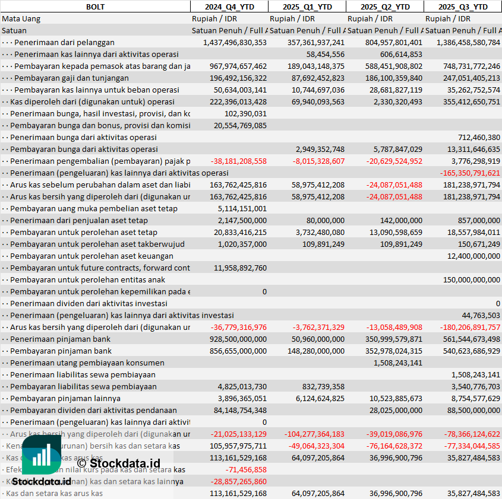Viewport: 502px width, 499px height.
Task: Select value 196,492,156,322
Action: [238, 78]
